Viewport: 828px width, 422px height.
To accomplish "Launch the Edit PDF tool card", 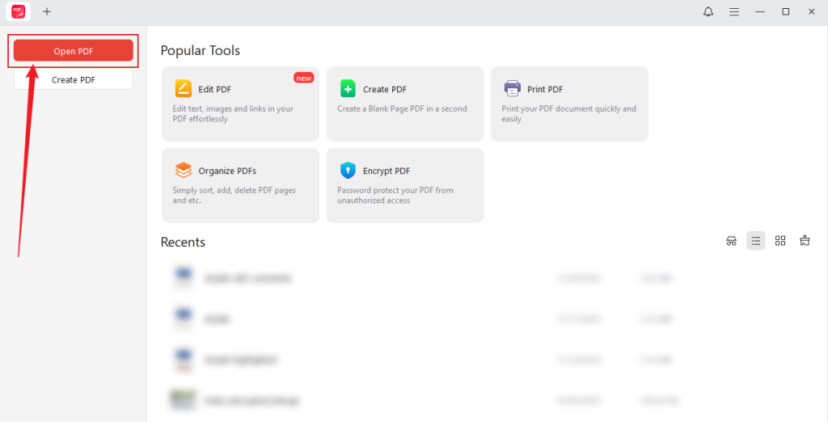I will coord(240,104).
